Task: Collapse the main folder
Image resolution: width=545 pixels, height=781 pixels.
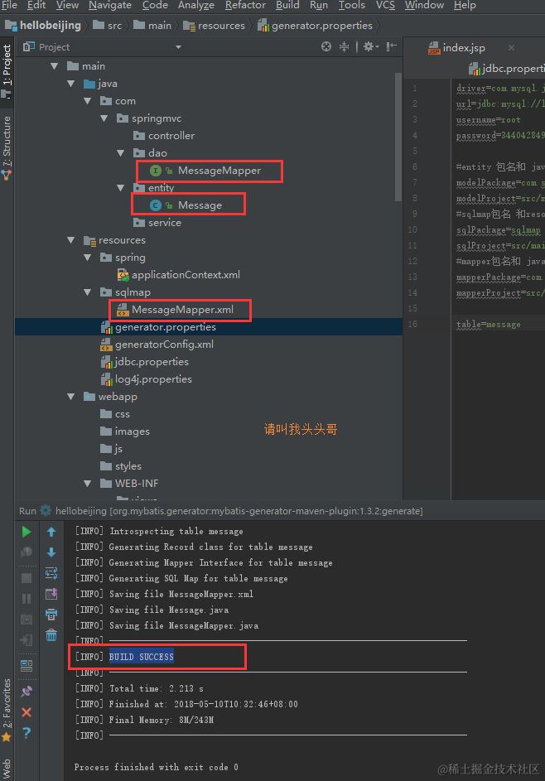Action: (55, 65)
